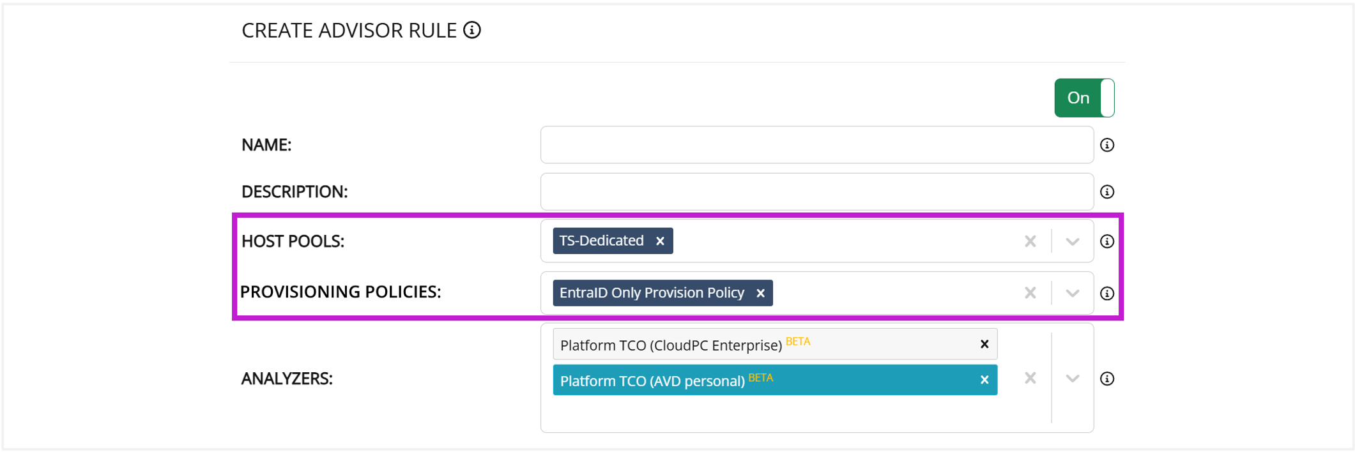
Task: Remove Platform TCO (AVD personal) analyzer
Action: point(984,380)
